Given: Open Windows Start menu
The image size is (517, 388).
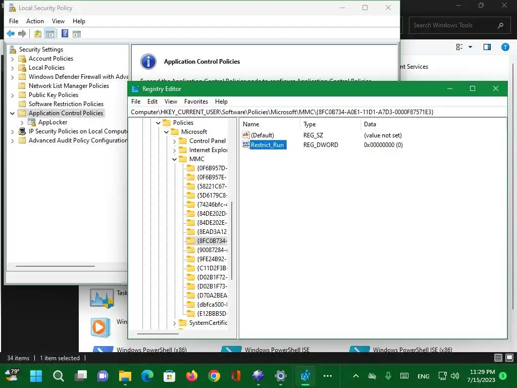Looking at the screenshot, I should pyautogui.click(x=36, y=376).
